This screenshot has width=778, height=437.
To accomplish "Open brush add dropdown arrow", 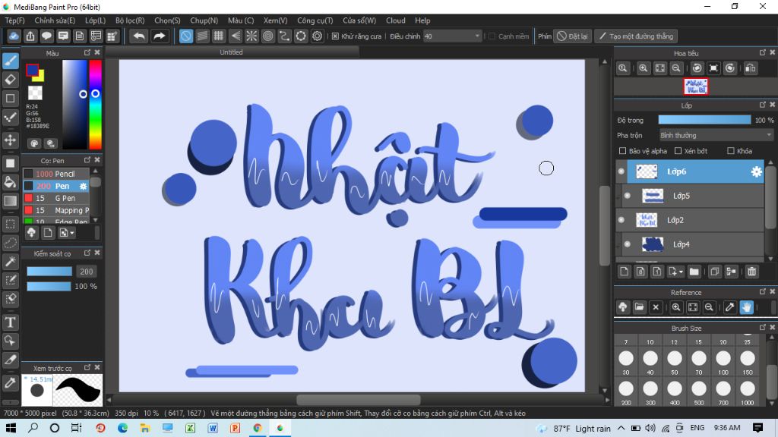I will point(72,233).
